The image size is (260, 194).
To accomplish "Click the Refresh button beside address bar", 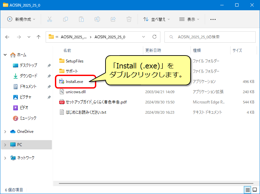I will (x=154, y=37).
